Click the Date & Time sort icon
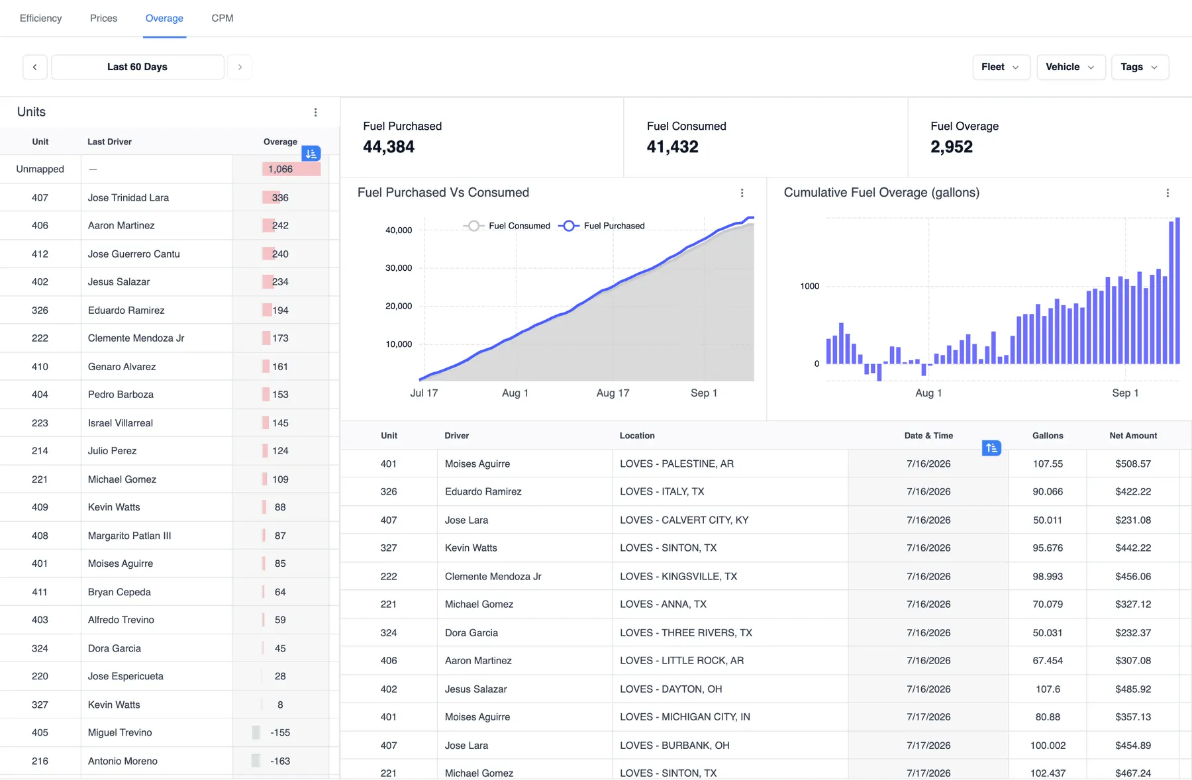Screen dimensions: 1192x780 point(991,448)
